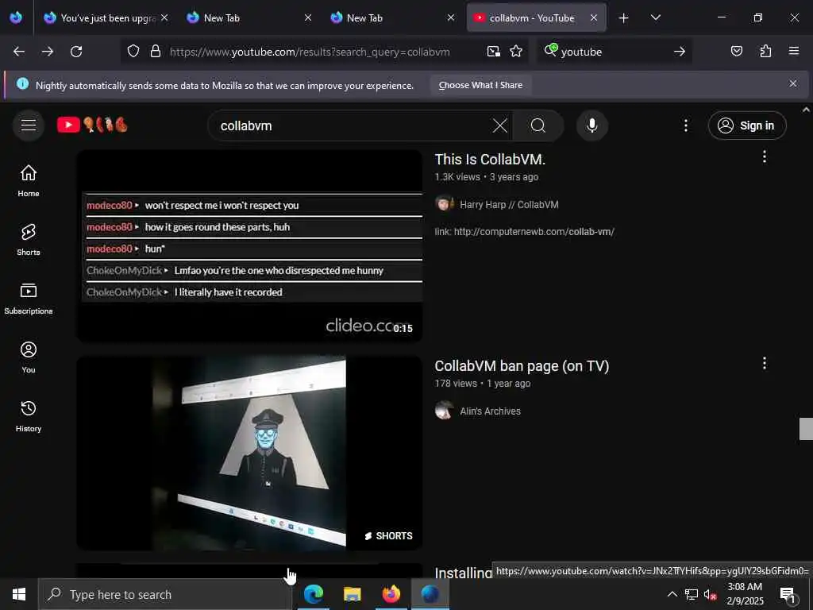Open This Is CollabVM. video title
The height and width of the screenshot is (610, 813).
tap(490, 159)
